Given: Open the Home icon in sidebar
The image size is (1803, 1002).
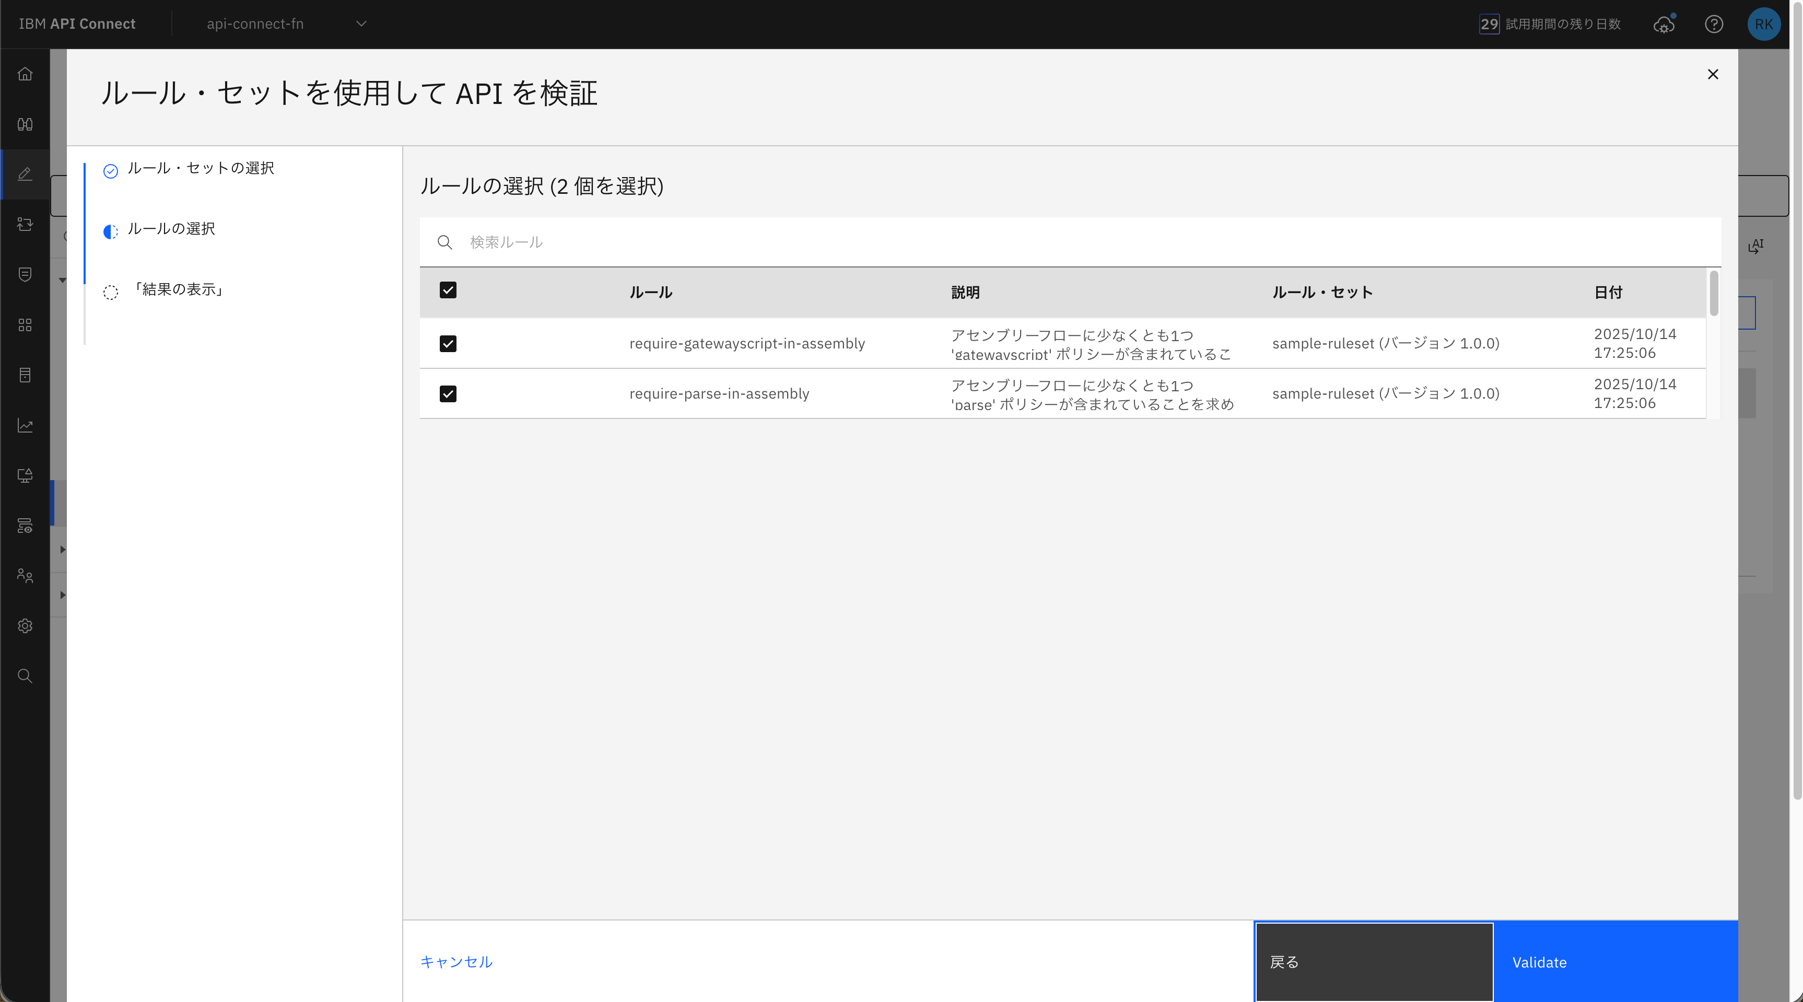Looking at the screenshot, I should click(x=25, y=74).
